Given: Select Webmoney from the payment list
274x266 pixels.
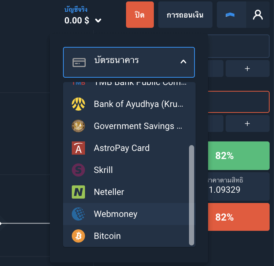Looking at the screenshot, I should 115,214.
